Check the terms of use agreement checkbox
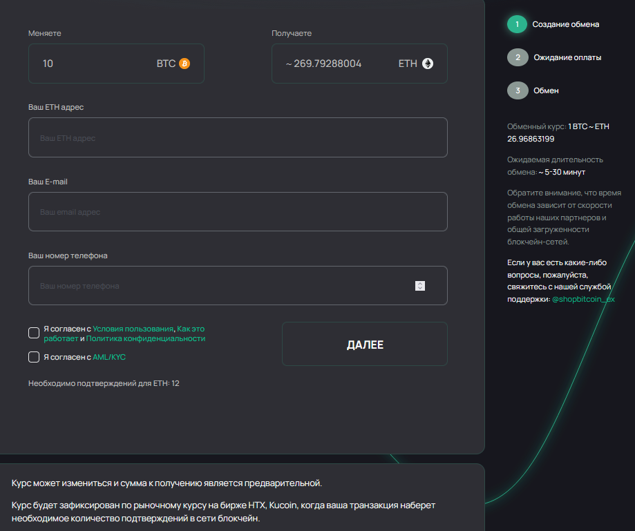The image size is (635, 531). click(34, 334)
